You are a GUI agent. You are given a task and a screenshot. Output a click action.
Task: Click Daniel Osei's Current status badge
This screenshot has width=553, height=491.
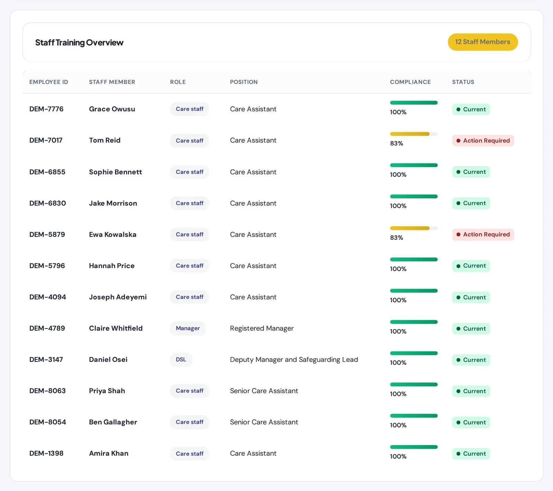tap(471, 360)
